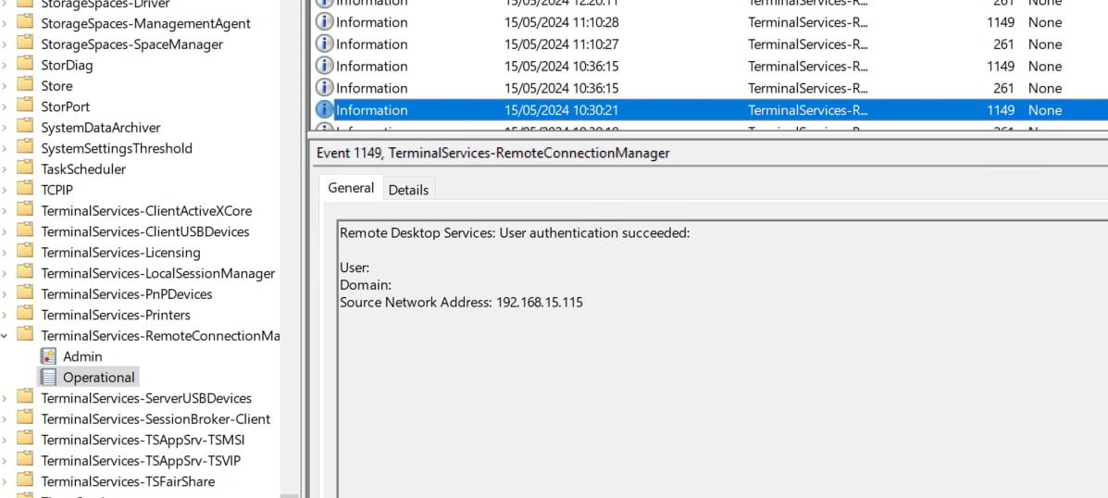1108x498 pixels.
Task: Click the StorDiag folder icon
Action: pos(25,65)
